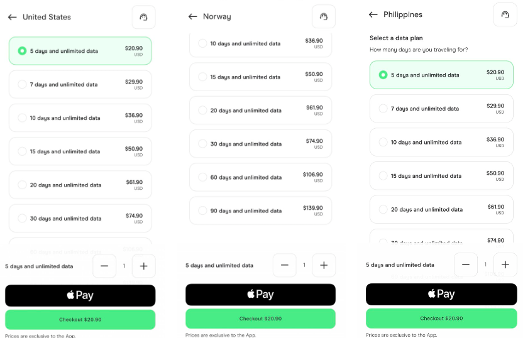The image size is (523, 338).
Task: Open support headset icon on Norway screen
Action: pos(324,17)
